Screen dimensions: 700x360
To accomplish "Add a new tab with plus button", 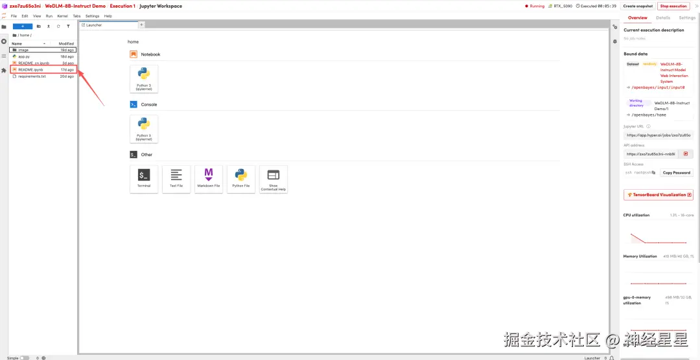I will (141, 25).
